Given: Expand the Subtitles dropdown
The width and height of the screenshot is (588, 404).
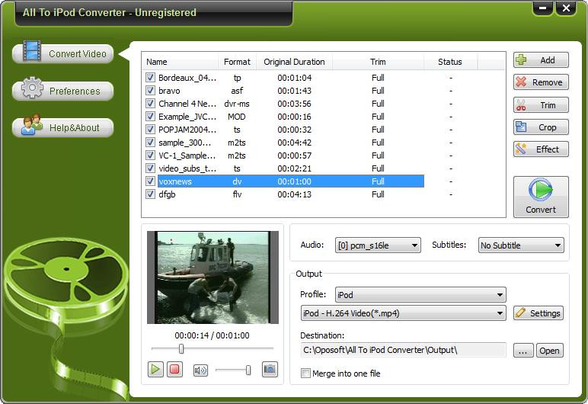Looking at the screenshot, I should point(521,245).
